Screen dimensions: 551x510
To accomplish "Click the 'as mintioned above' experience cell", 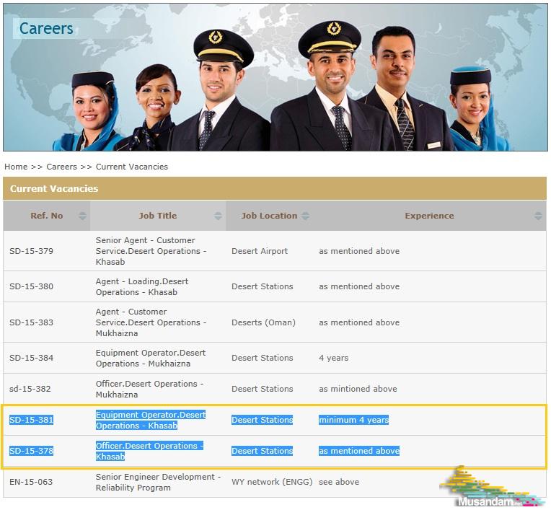I will (x=358, y=389).
